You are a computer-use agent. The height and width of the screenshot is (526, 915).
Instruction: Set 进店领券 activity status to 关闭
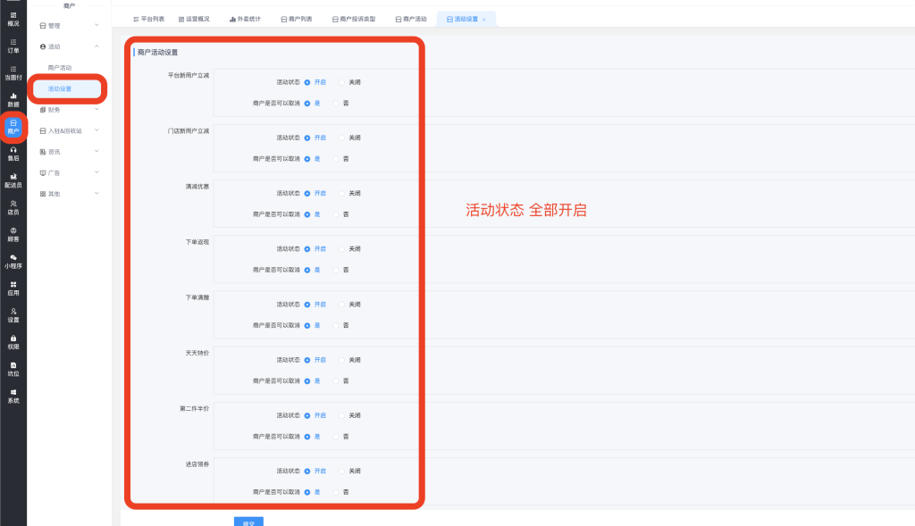342,471
